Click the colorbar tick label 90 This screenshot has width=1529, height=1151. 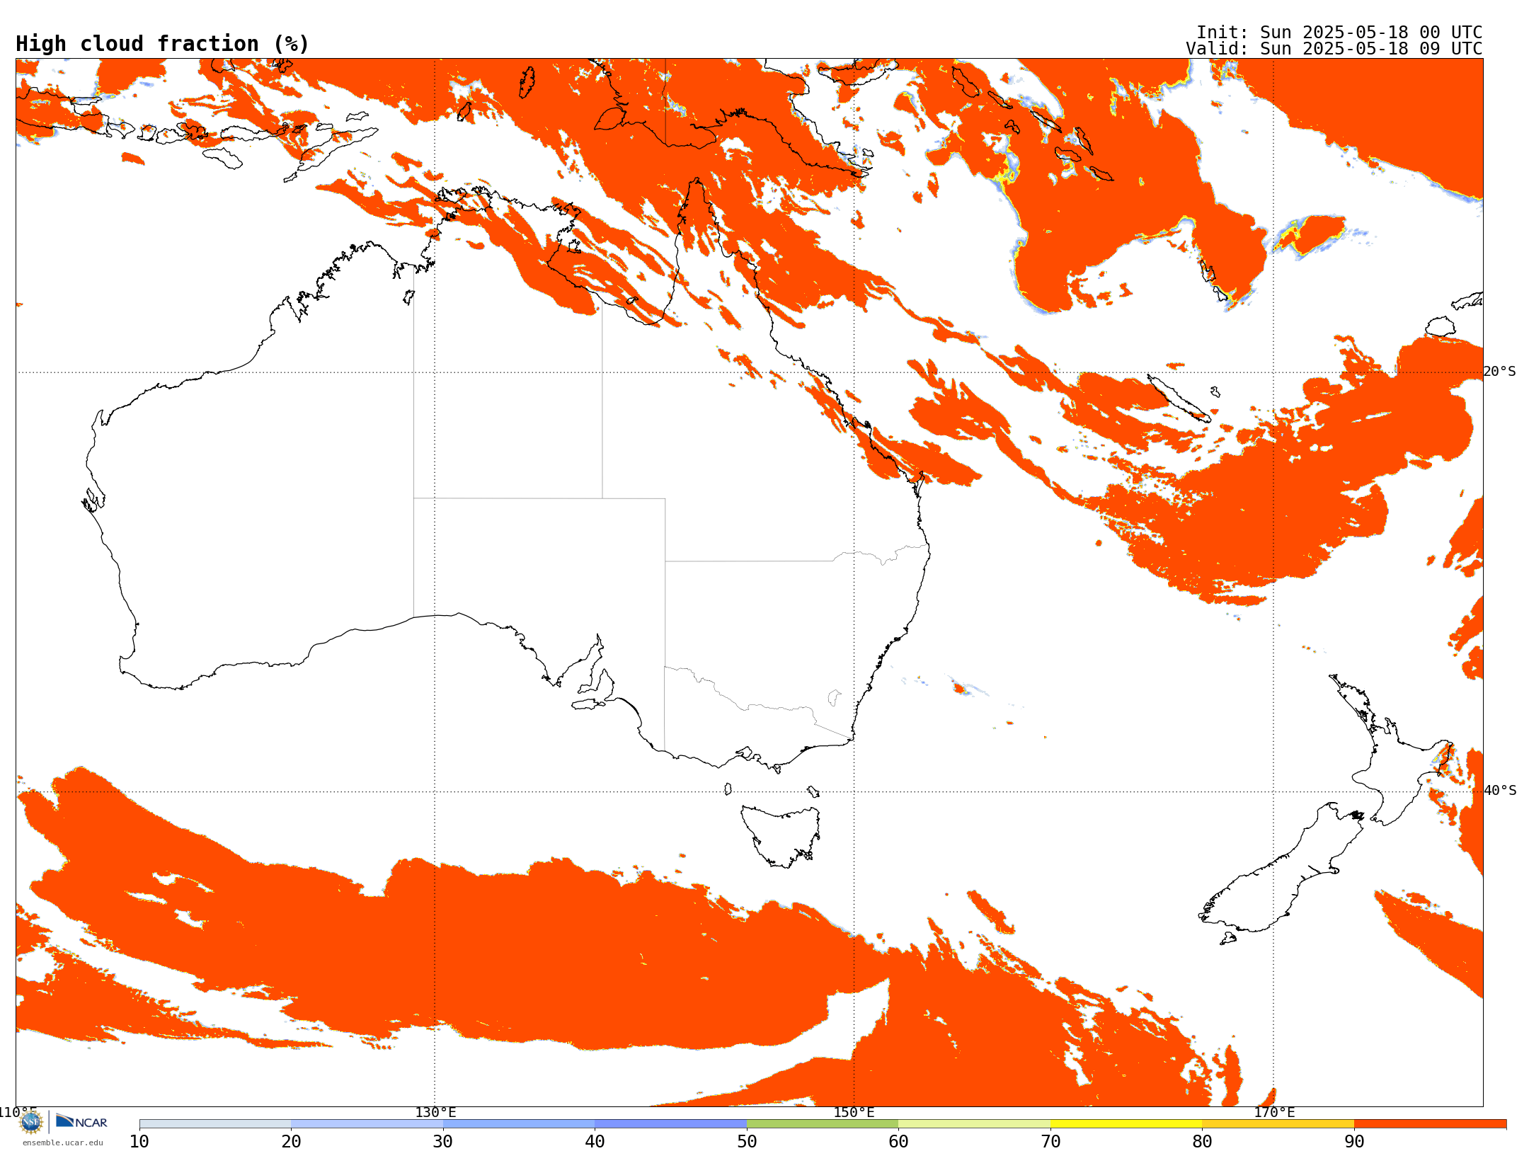click(1354, 1142)
